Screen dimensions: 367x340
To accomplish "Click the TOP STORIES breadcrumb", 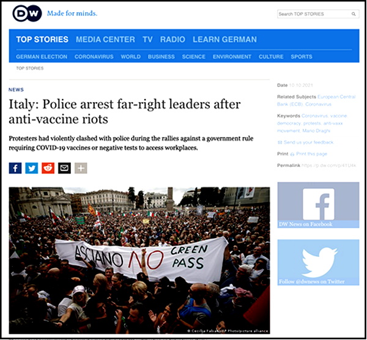I will pyautogui.click(x=30, y=68).
